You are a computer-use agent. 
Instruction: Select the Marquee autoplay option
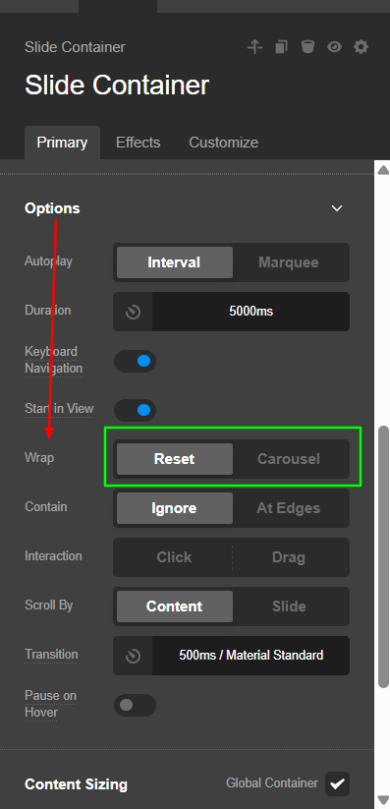pyautogui.click(x=289, y=262)
